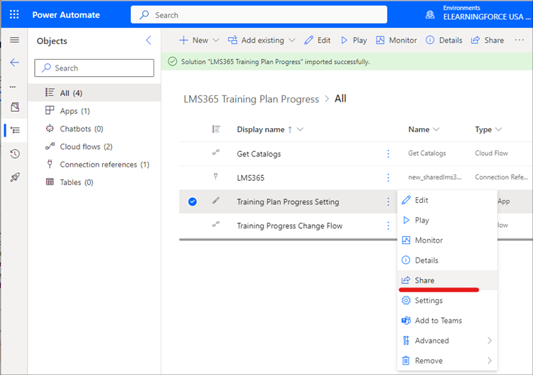Viewport: 533px width, 375px height.
Task: Click the back arrow in left rail
Action: point(14,63)
